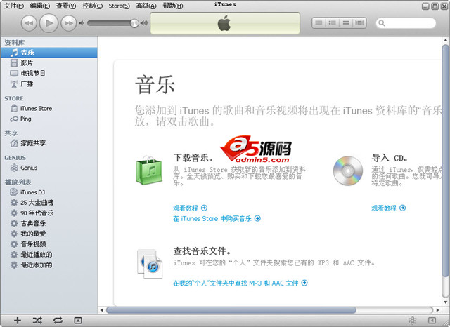Open 家庭共享 home sharing
Image resolution: width=450 pixels, height=327 pixels.
(49, 143)
